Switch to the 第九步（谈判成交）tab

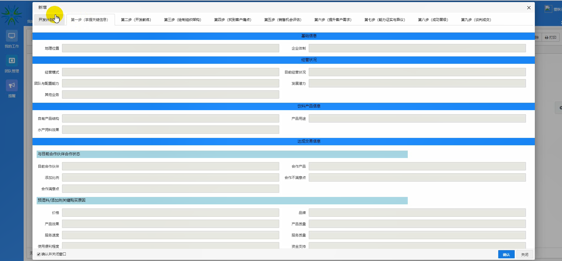(476, 20)
